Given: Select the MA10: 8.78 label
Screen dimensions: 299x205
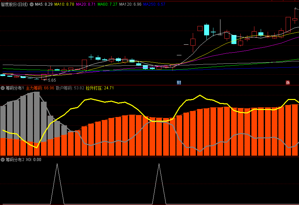Looking at the screenshot, I should point(64,4).
